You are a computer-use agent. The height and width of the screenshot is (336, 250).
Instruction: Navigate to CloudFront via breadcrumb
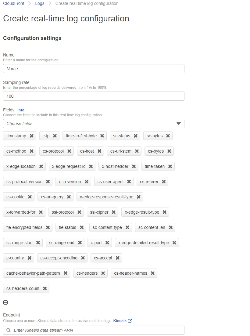(13, 3)
